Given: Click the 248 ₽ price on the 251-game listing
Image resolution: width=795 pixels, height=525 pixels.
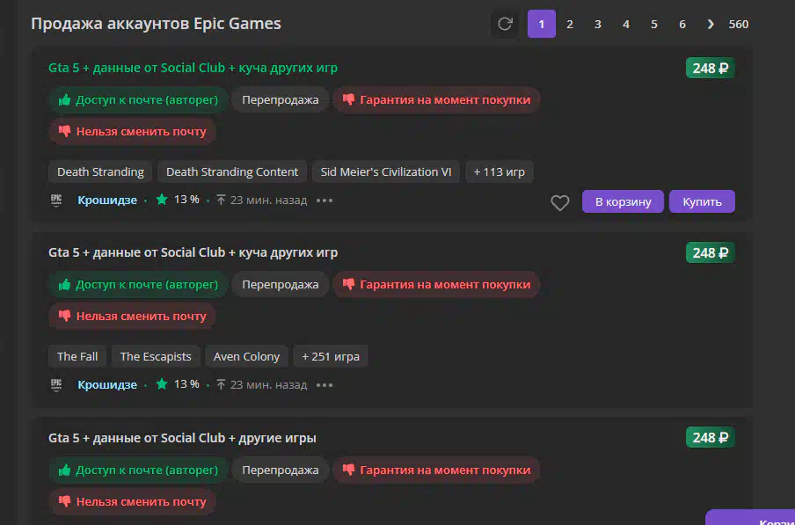Looking at the screenshot, I should pos(711,252).
